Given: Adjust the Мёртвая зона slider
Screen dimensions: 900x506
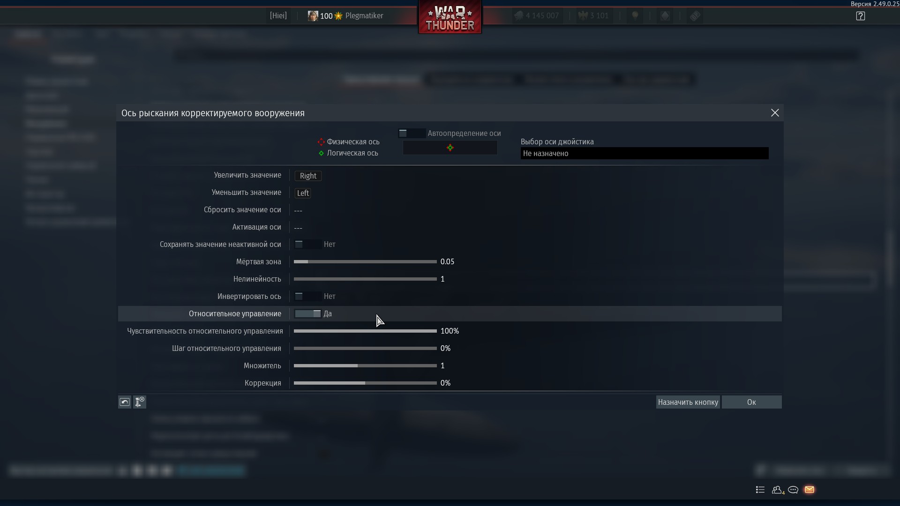Looking at the screenshot, I should [x=365, y=262].
